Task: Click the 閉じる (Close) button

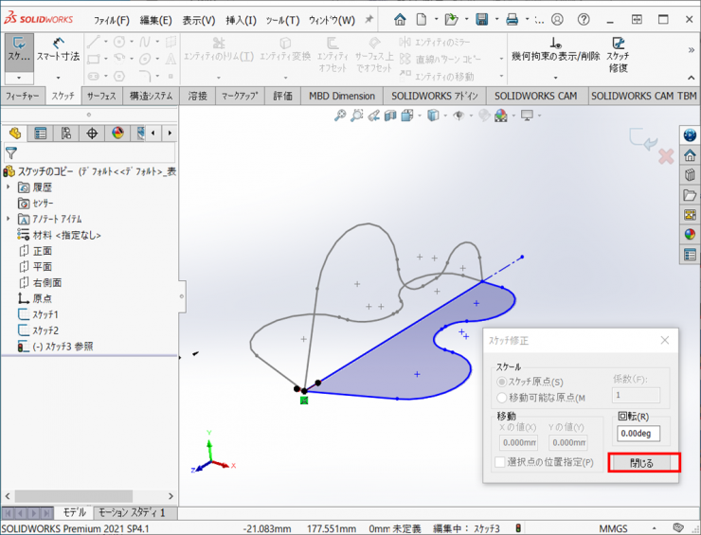Action: [642, 463]
